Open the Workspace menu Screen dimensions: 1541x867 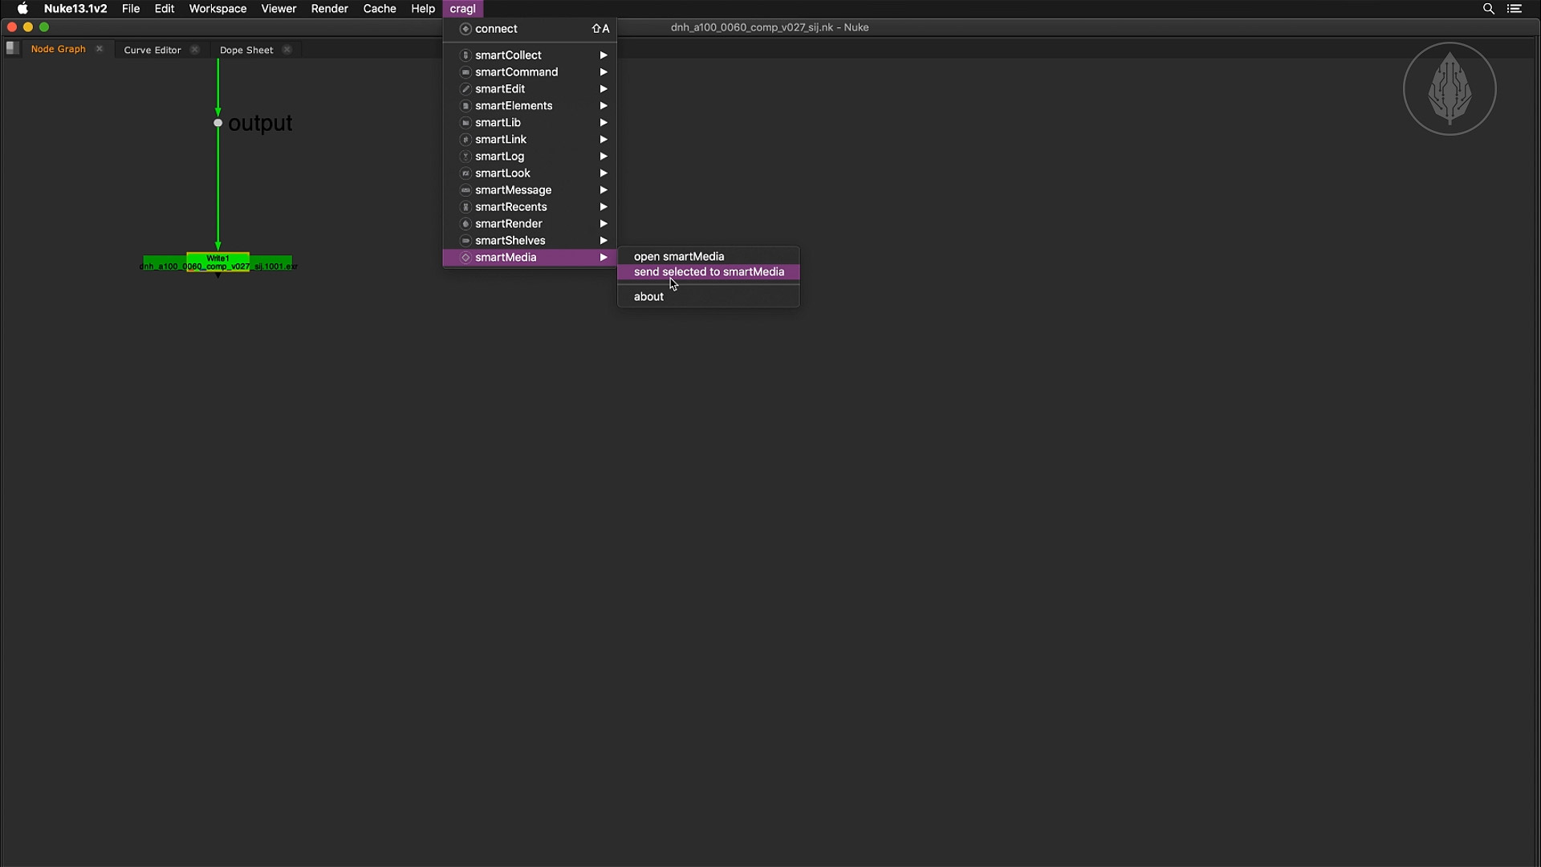tap(218, 9)
